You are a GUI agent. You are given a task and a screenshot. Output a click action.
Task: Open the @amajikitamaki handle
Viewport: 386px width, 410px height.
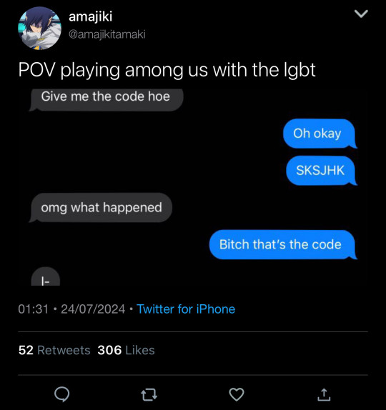pyautogui.click(x=107, y=34)
